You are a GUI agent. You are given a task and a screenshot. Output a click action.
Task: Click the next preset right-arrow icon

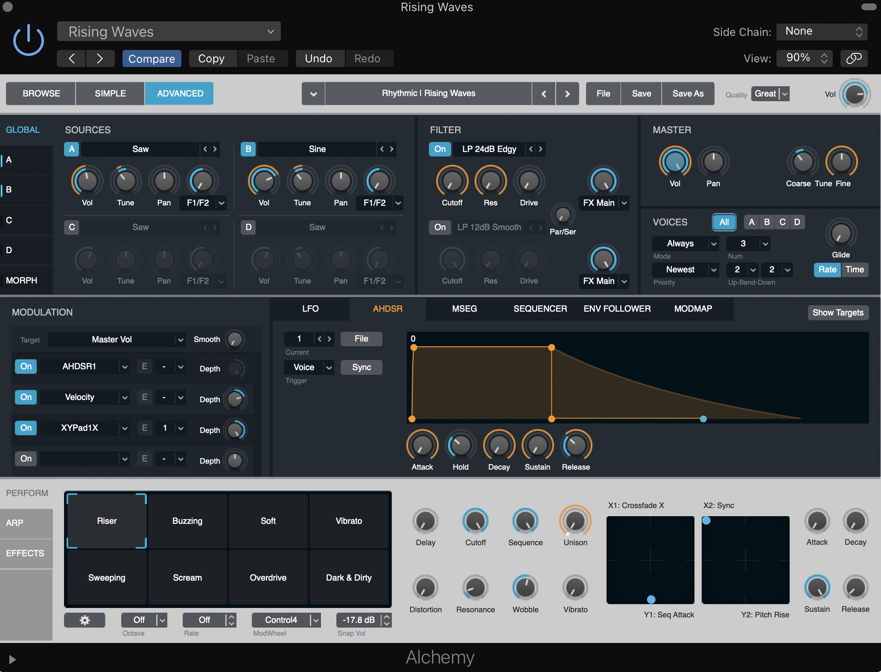(567, 93)
